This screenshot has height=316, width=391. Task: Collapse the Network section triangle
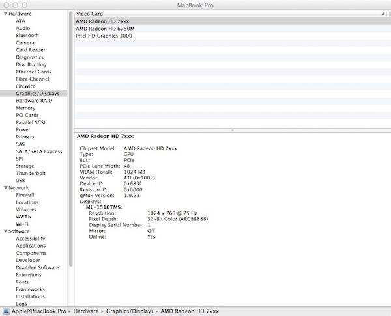pyautogui.click(x=5, y=188)
